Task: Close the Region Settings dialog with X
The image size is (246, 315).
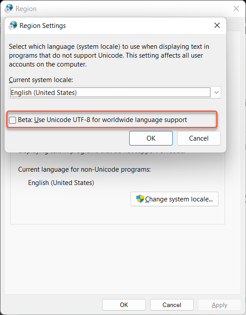Action: 217,25
